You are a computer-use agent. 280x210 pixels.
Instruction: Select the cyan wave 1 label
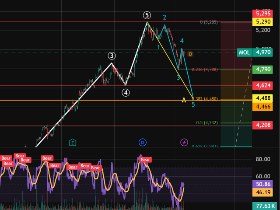158,47
